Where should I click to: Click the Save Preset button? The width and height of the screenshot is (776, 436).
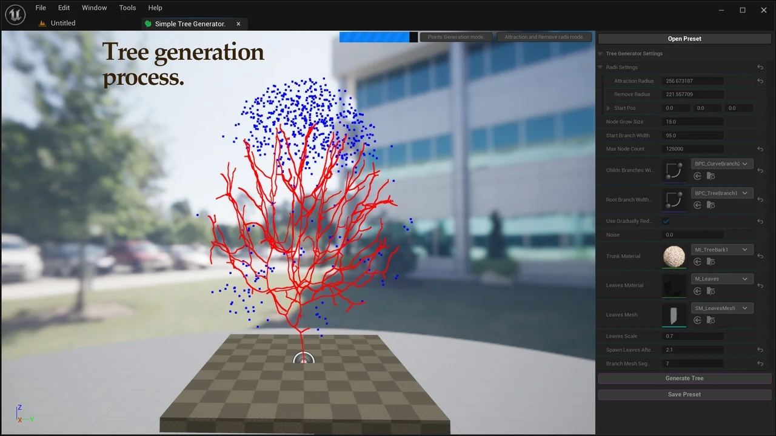684,394
